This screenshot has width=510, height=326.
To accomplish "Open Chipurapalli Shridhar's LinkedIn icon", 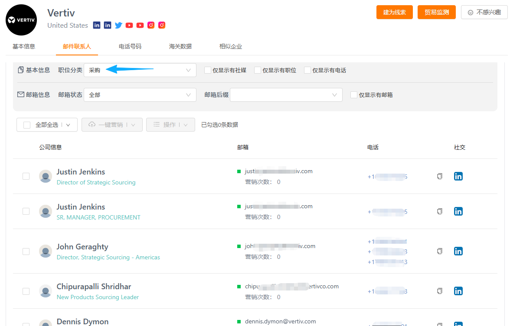I will [458, 291].
